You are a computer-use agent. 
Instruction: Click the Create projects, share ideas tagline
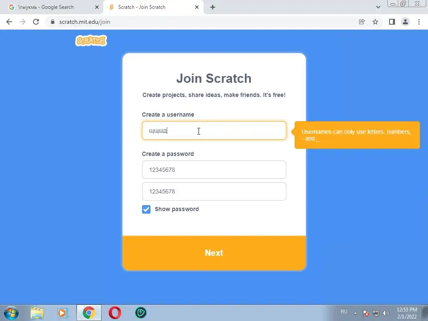(214, 95)
